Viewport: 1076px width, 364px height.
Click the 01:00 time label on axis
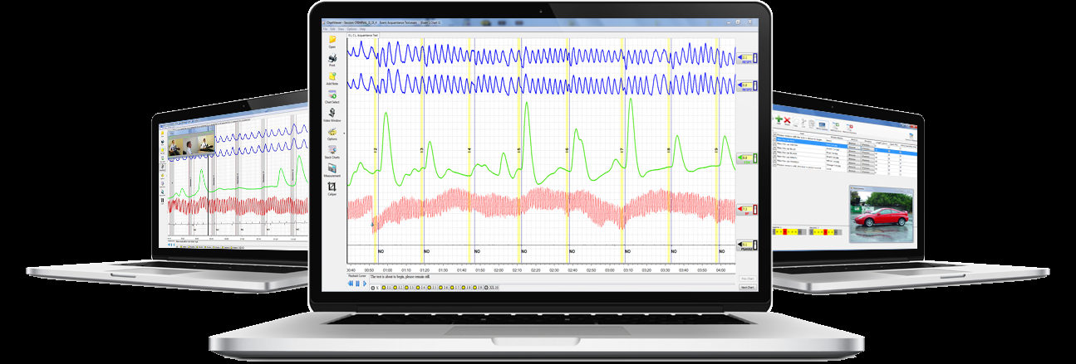click(x=388, y=270)
